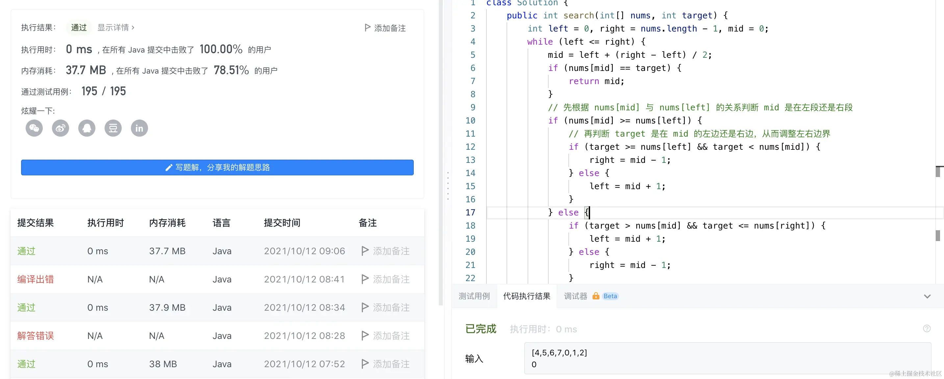Open the 解答错误 submission at 08:28

pyautogui.click(x=36, y=336)
